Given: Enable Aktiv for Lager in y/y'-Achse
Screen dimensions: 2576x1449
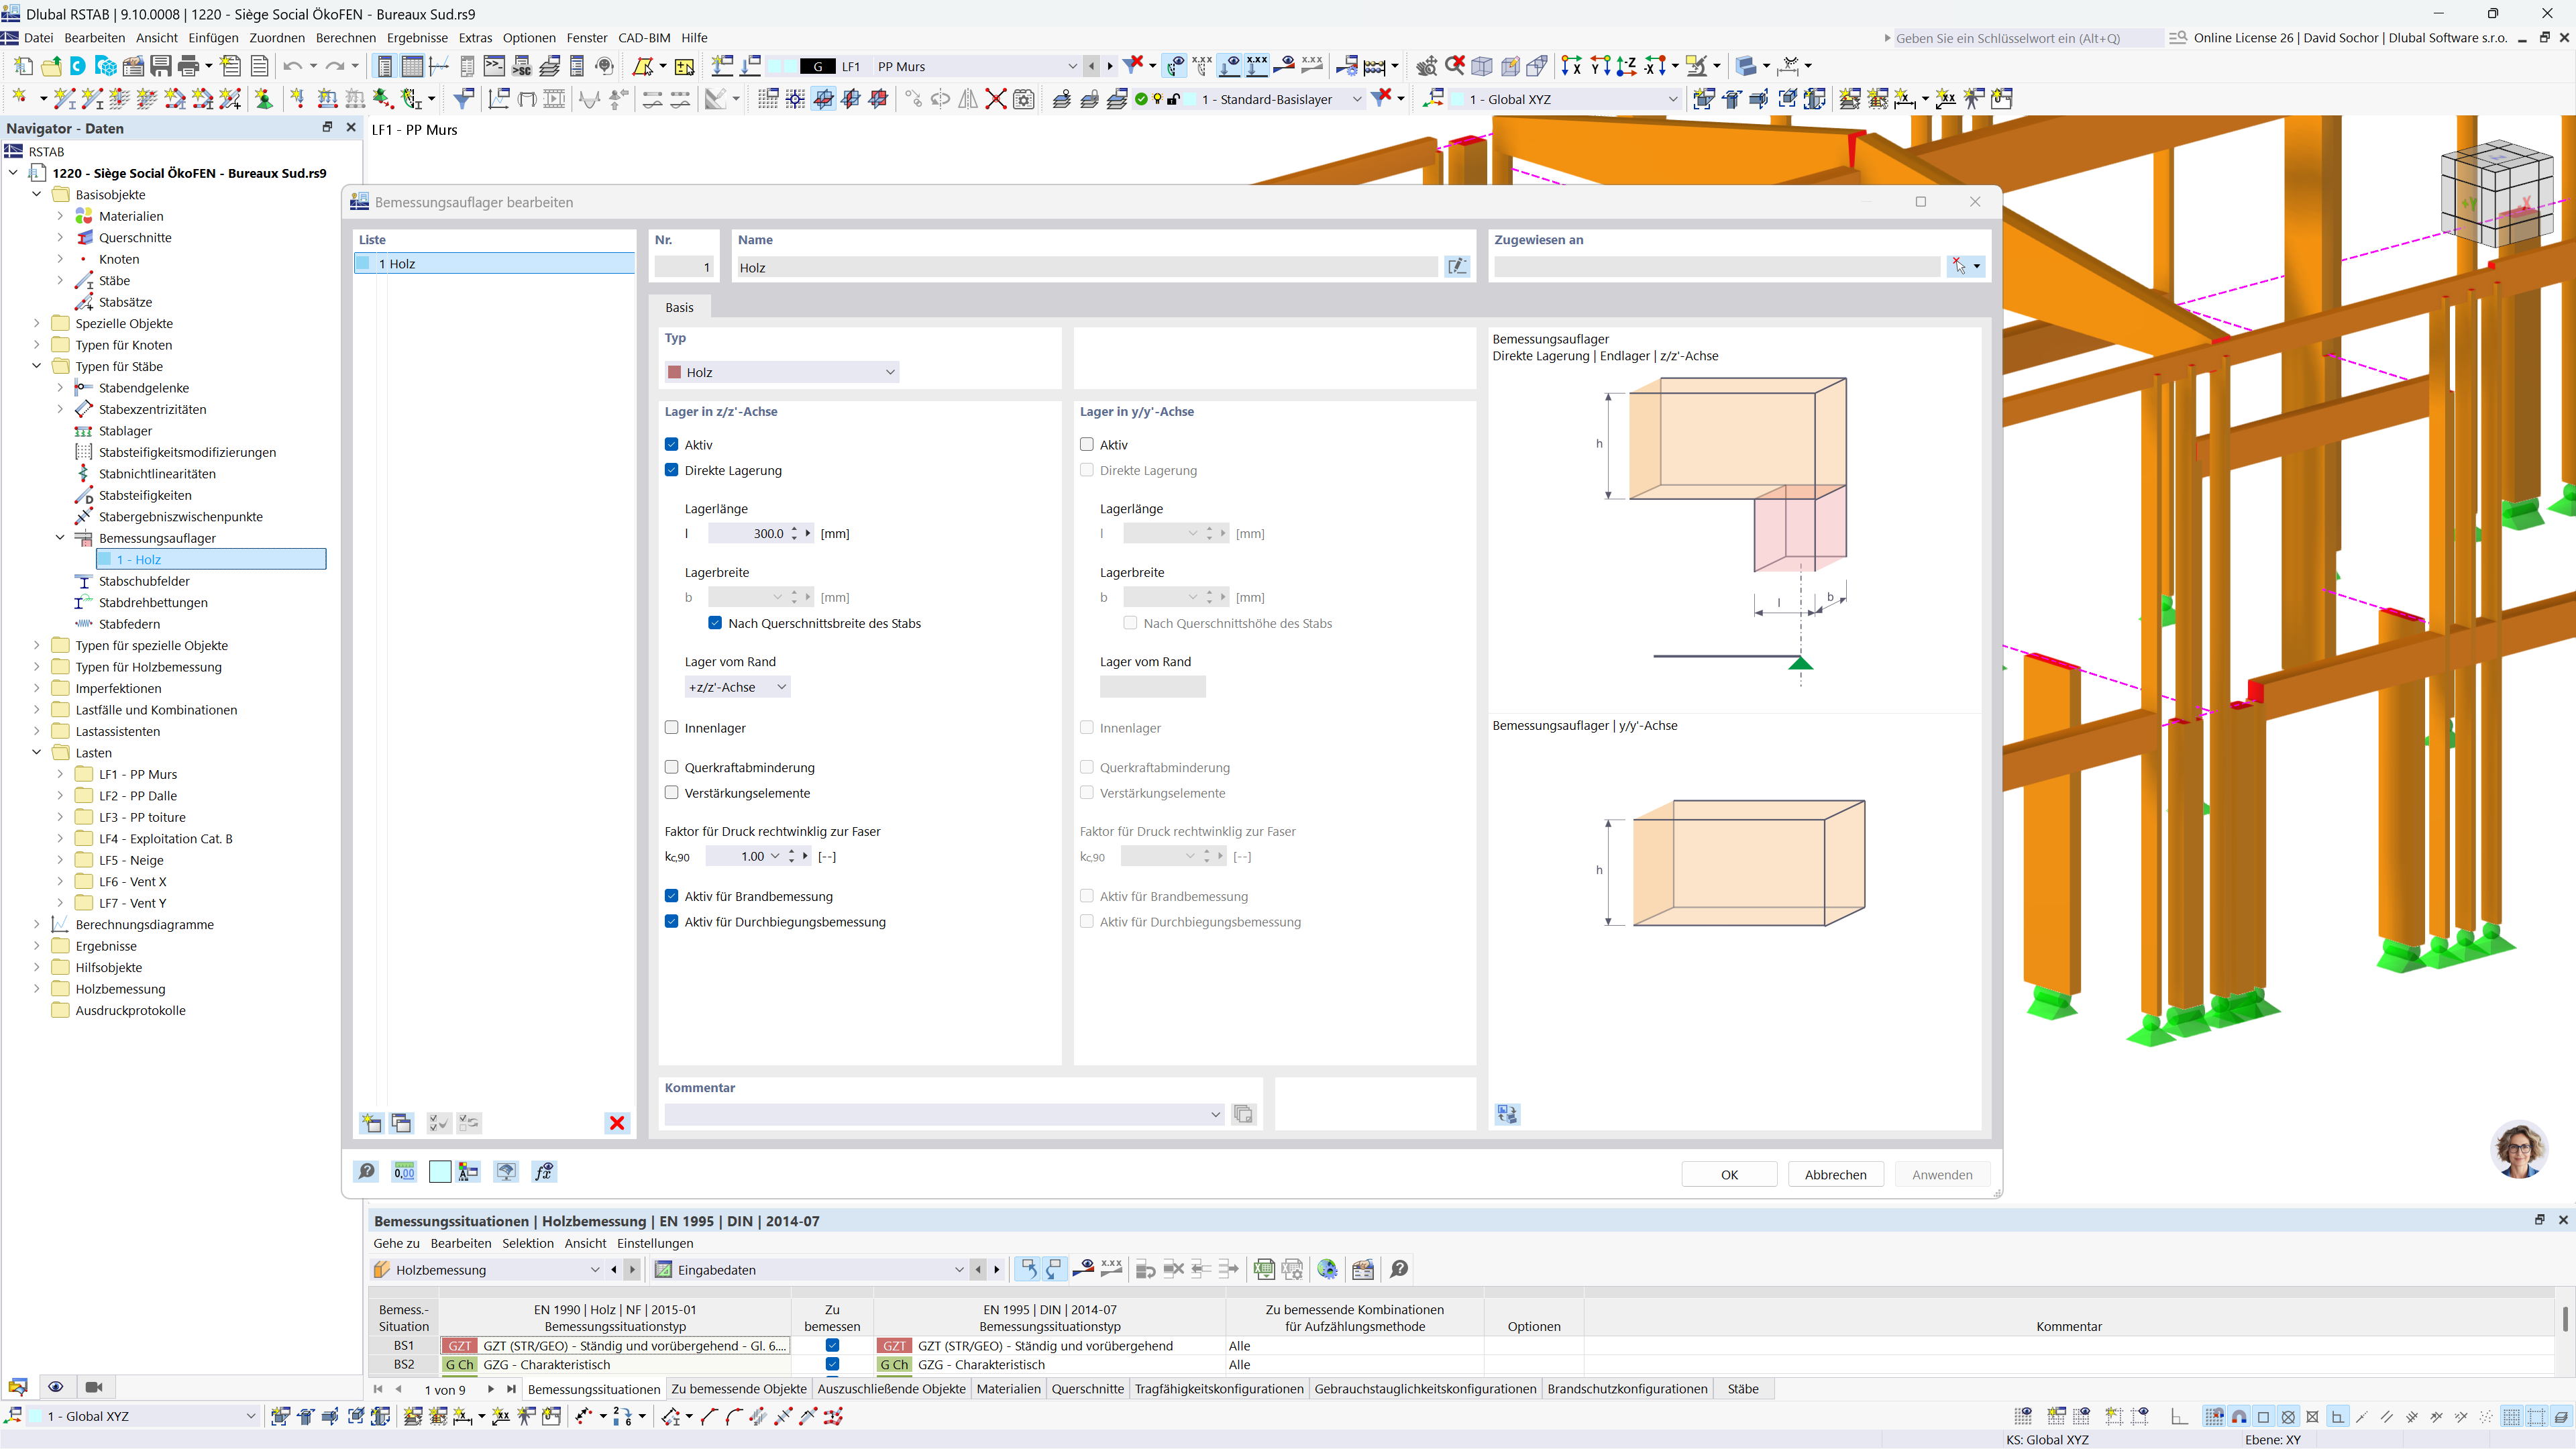Looking at the screenshot, I should tap(1087, 444).
